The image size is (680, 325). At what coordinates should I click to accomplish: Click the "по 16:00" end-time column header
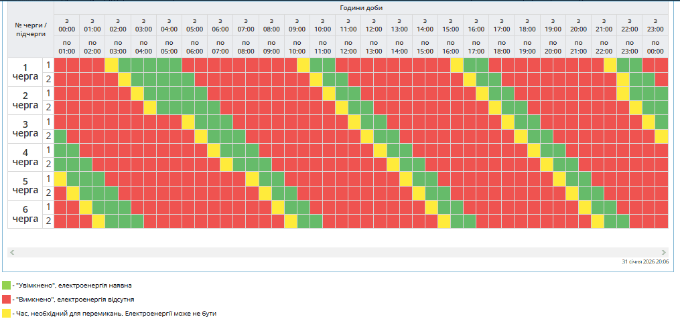pyautogui.click(x=450, y=47)
